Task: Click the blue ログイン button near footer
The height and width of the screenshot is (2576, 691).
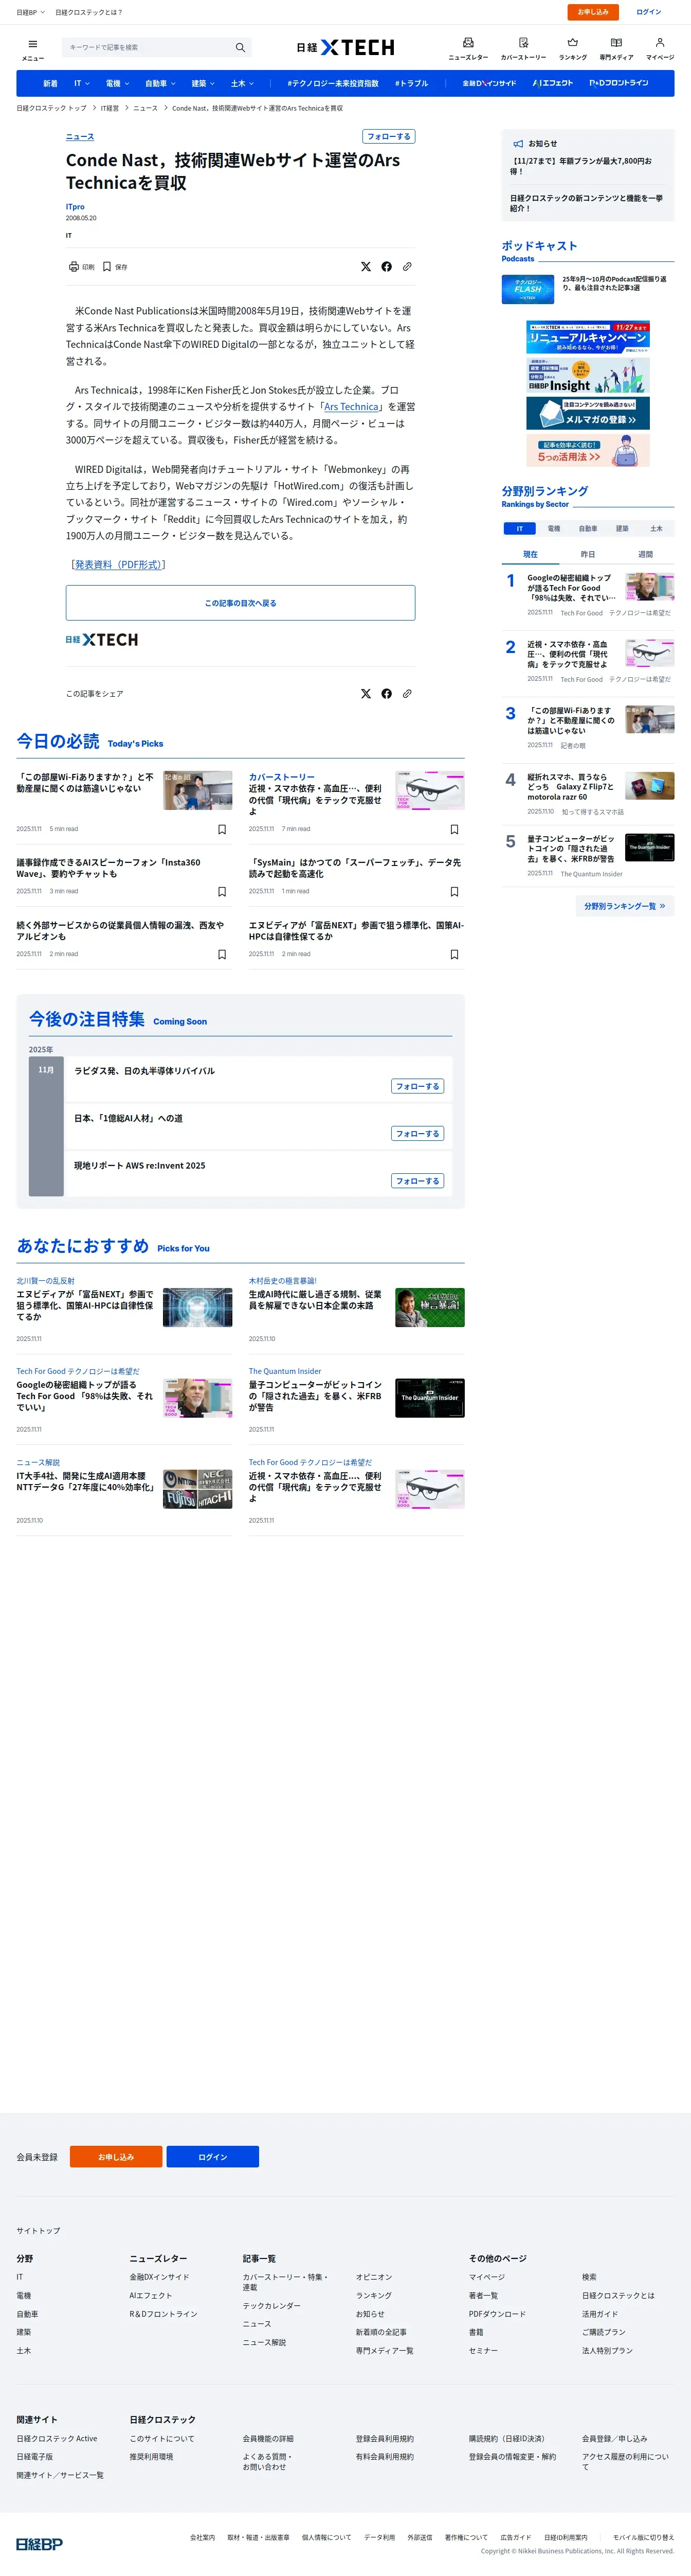Action: coord(213,2156)
